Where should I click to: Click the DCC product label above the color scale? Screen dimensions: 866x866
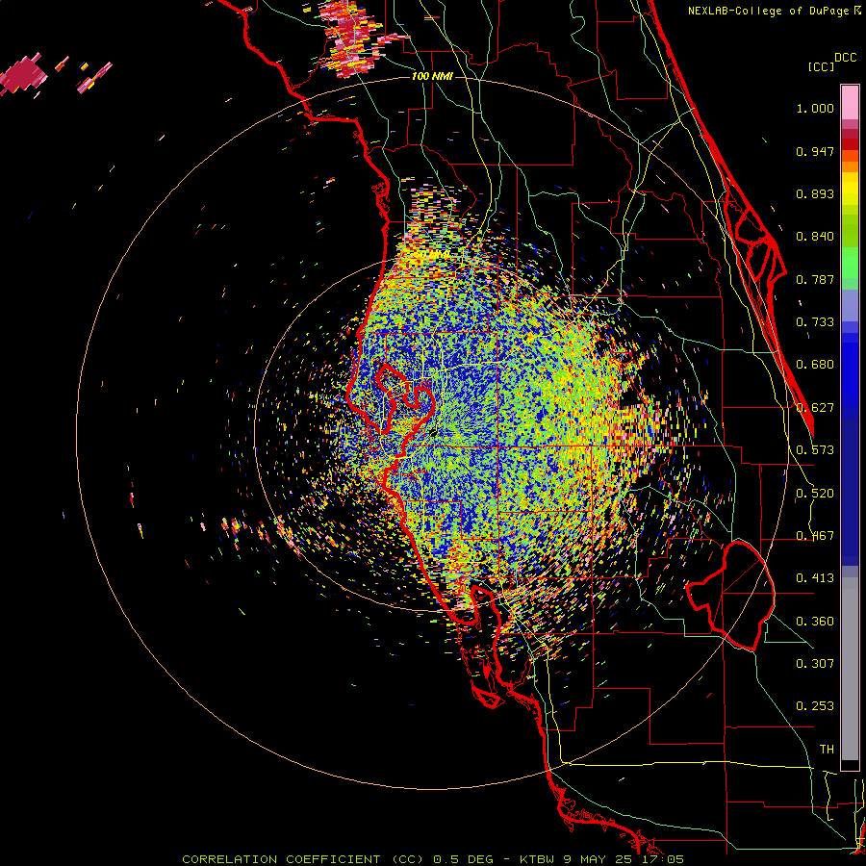845,58
